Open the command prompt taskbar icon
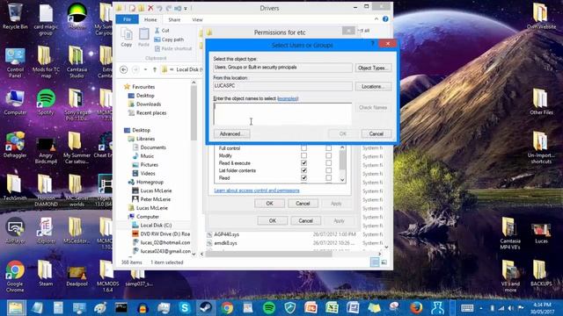The height and width of the screenshot is (316, 563). (x=121, y=308)
